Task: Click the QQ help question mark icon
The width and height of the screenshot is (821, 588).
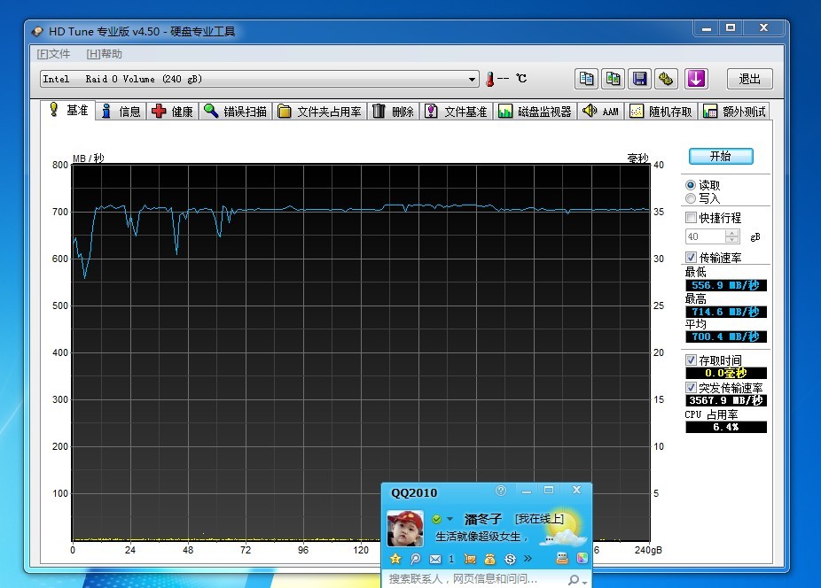Action: (x=501, y=491)
